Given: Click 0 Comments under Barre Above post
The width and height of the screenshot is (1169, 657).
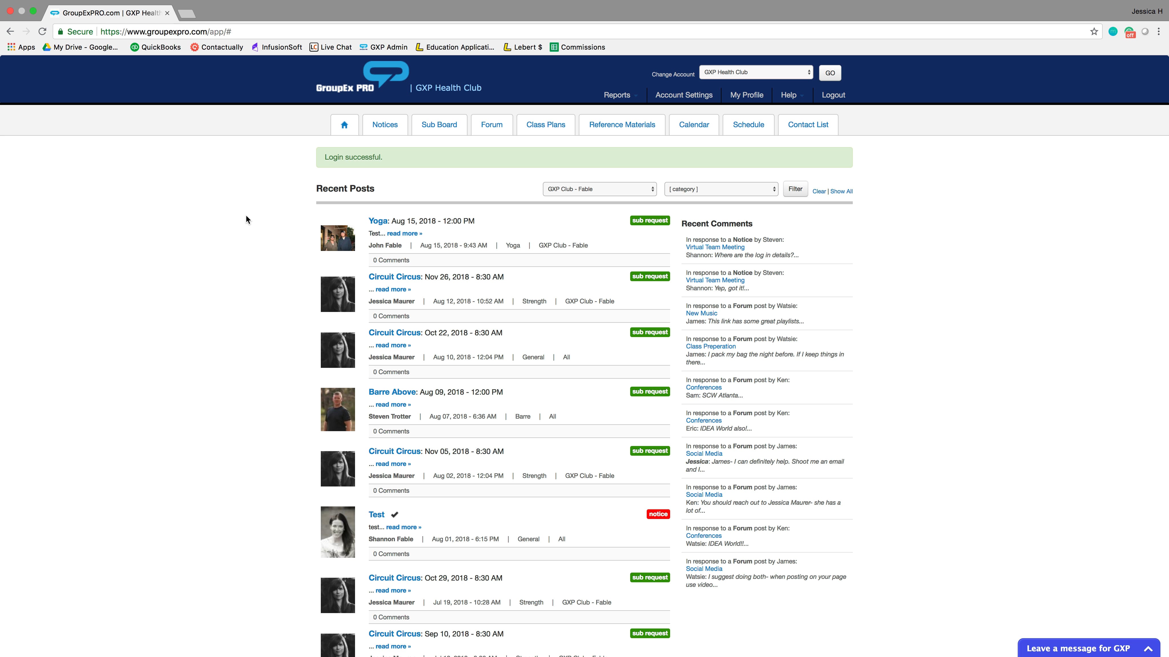Looking at the screenshot, I should (x=391, y=431).
